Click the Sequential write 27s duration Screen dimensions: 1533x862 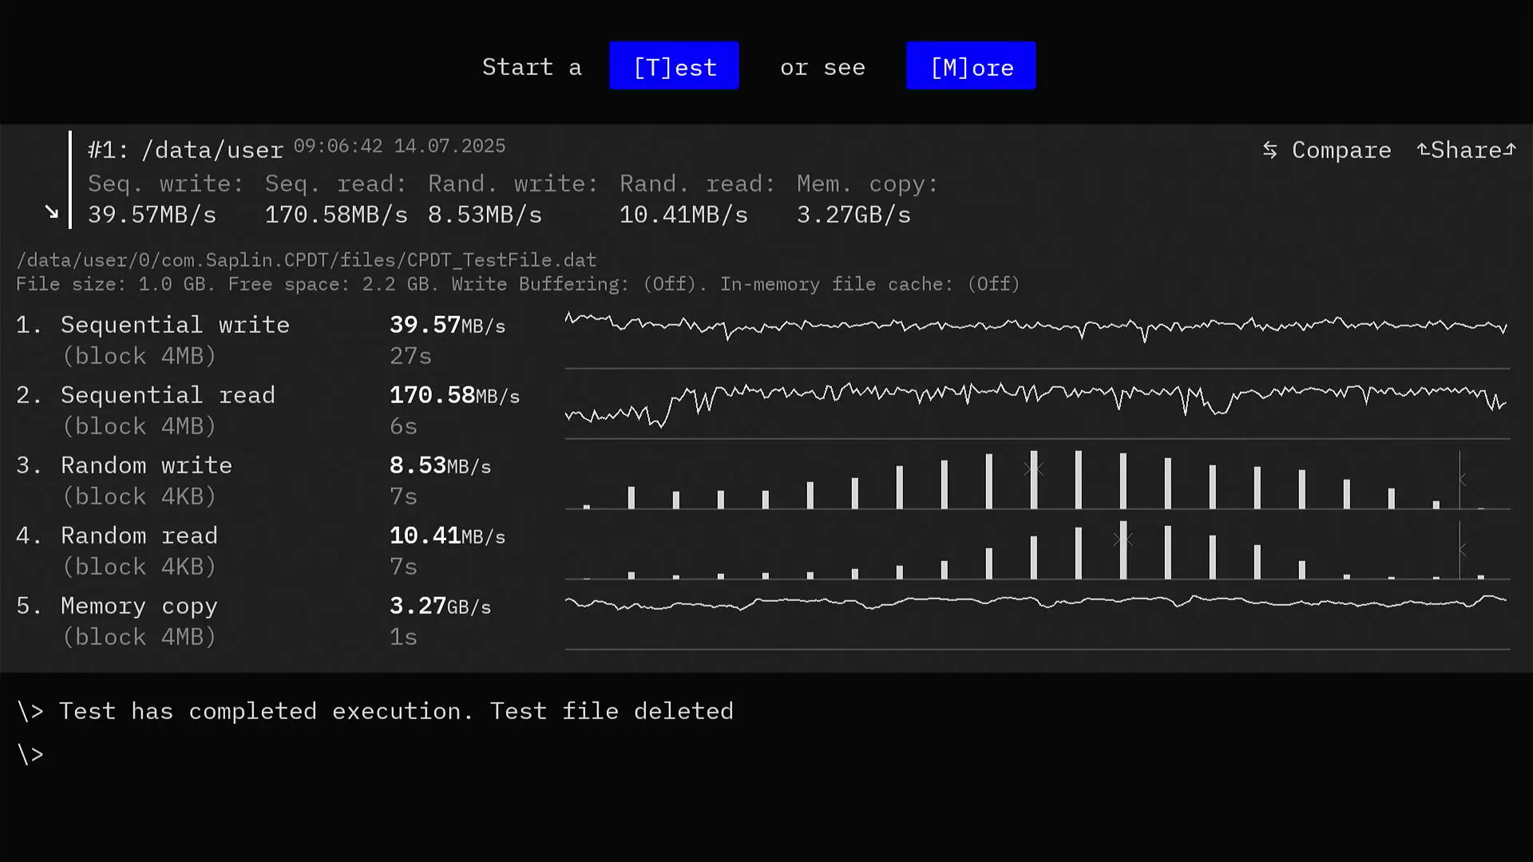click(x=410, y=356)
